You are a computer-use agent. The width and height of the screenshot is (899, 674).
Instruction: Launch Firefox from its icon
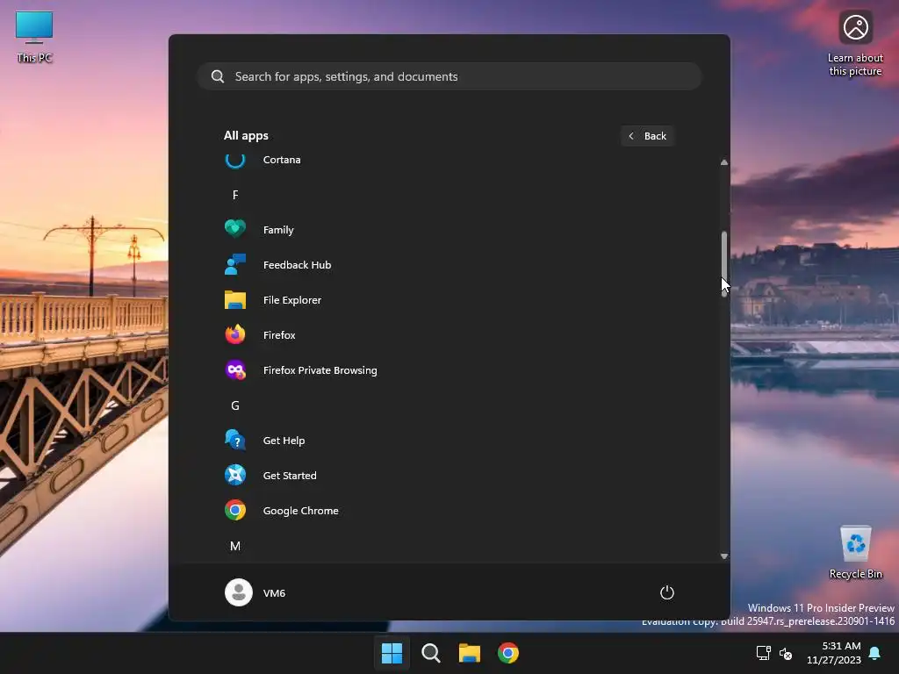pos(235,334)
